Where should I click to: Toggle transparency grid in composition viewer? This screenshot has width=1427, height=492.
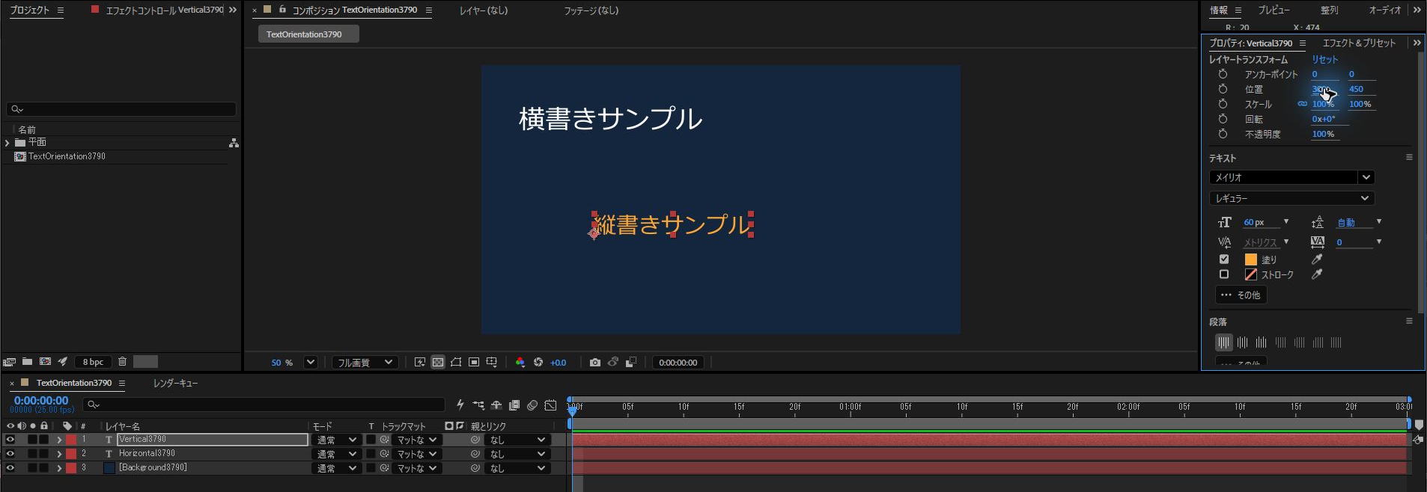[x=438, y=363]
